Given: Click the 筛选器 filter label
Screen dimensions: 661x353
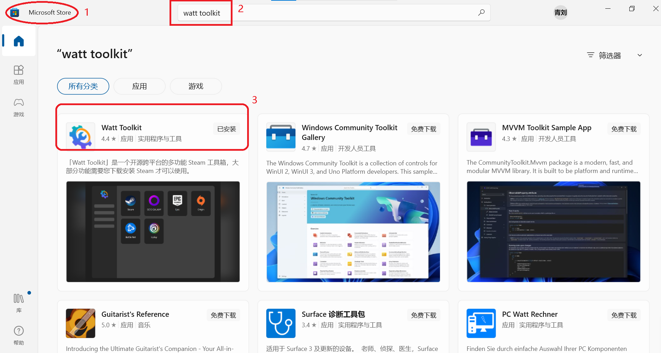Looking at the screenshot, I should coord(610,55).
